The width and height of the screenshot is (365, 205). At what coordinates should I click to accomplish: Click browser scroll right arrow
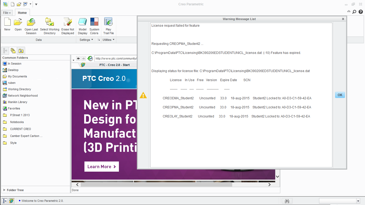click(269, 184)
